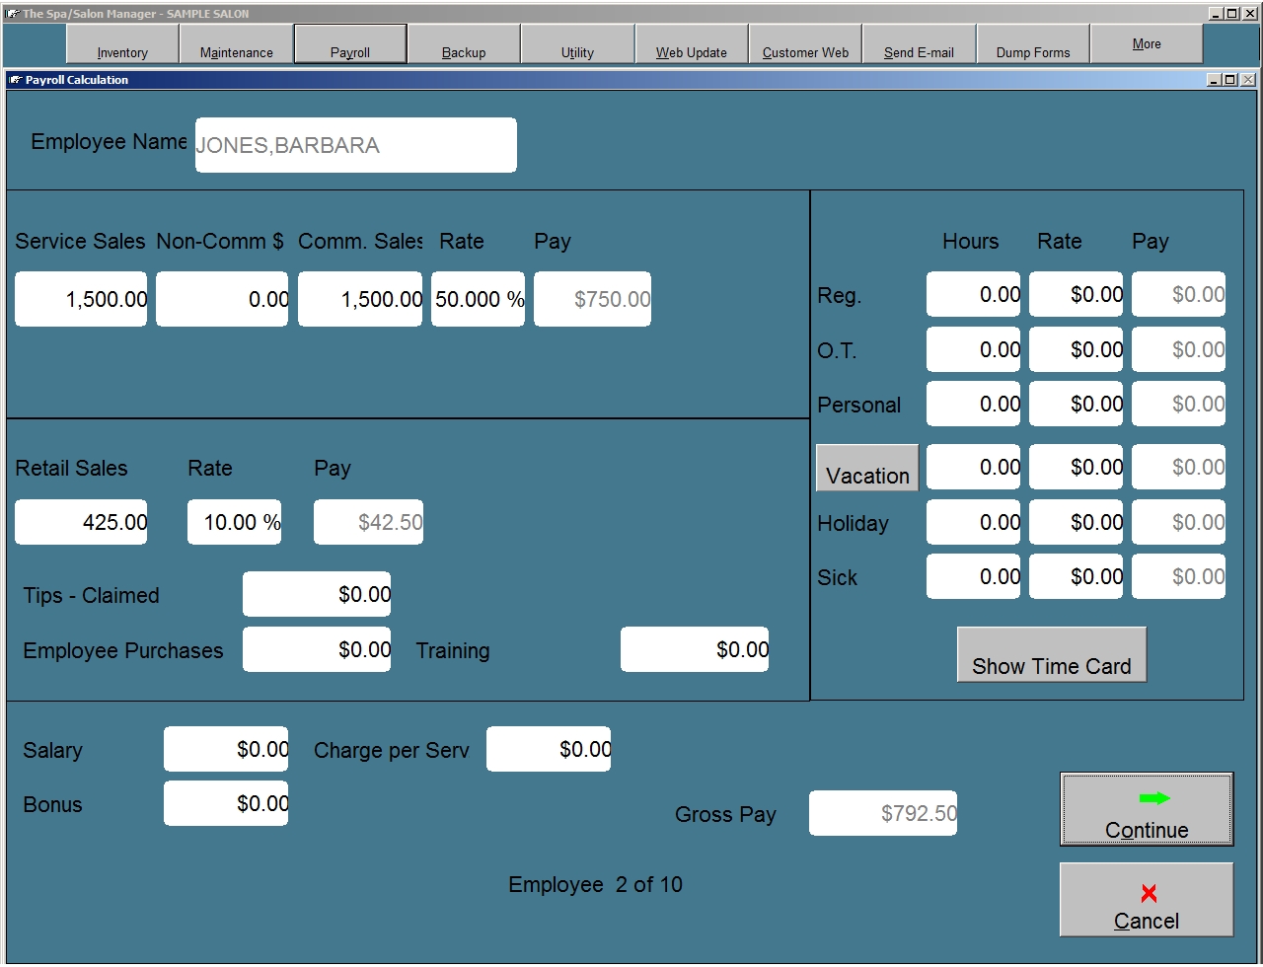Close the Payroll Calculation window
The width and height of the screenshot is (1263, 967).
coord(1248,80)
